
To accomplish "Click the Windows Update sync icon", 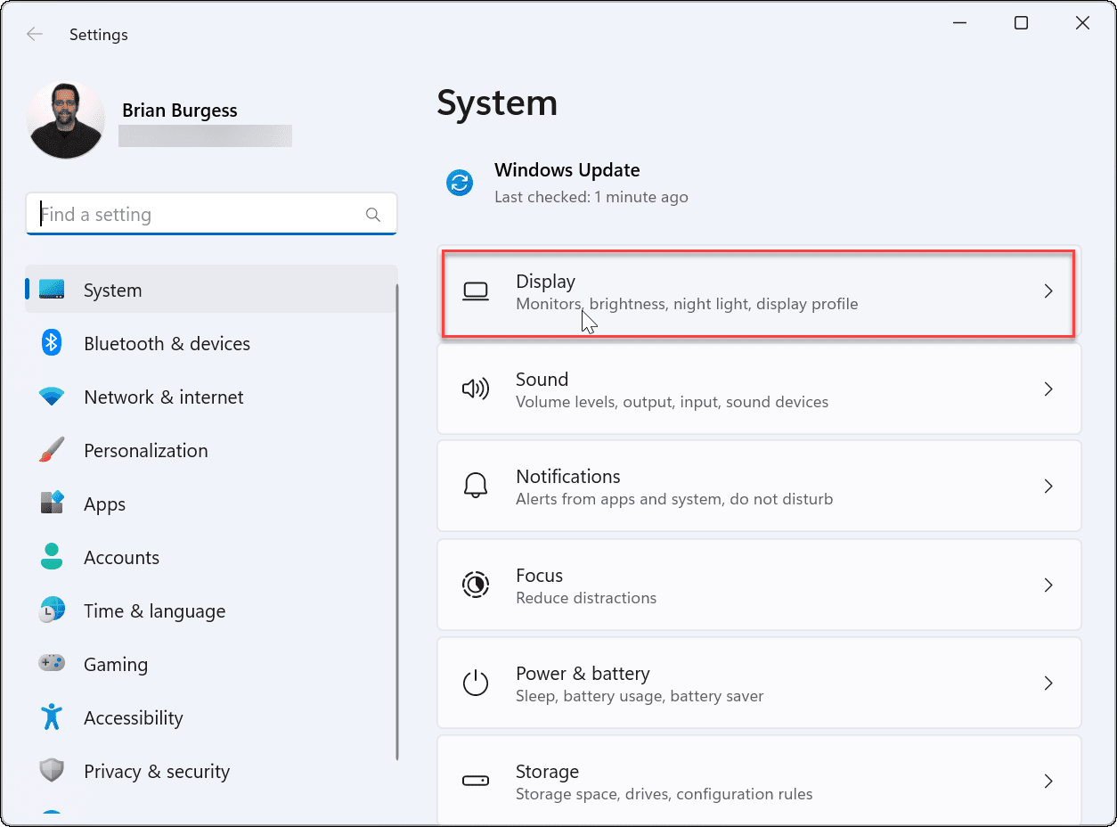I will click(459, 183).
